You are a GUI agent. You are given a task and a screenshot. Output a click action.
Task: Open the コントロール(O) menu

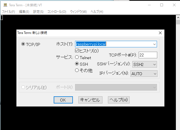point(57,12)
